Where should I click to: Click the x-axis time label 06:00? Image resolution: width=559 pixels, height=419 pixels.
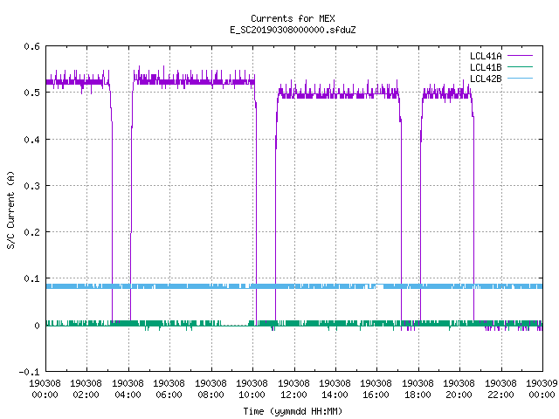click(x=169, y=395)
